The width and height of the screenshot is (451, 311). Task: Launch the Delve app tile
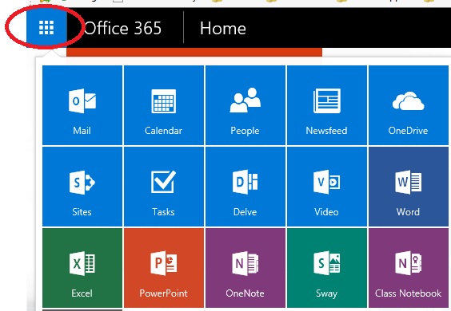[x=245, y=187]
